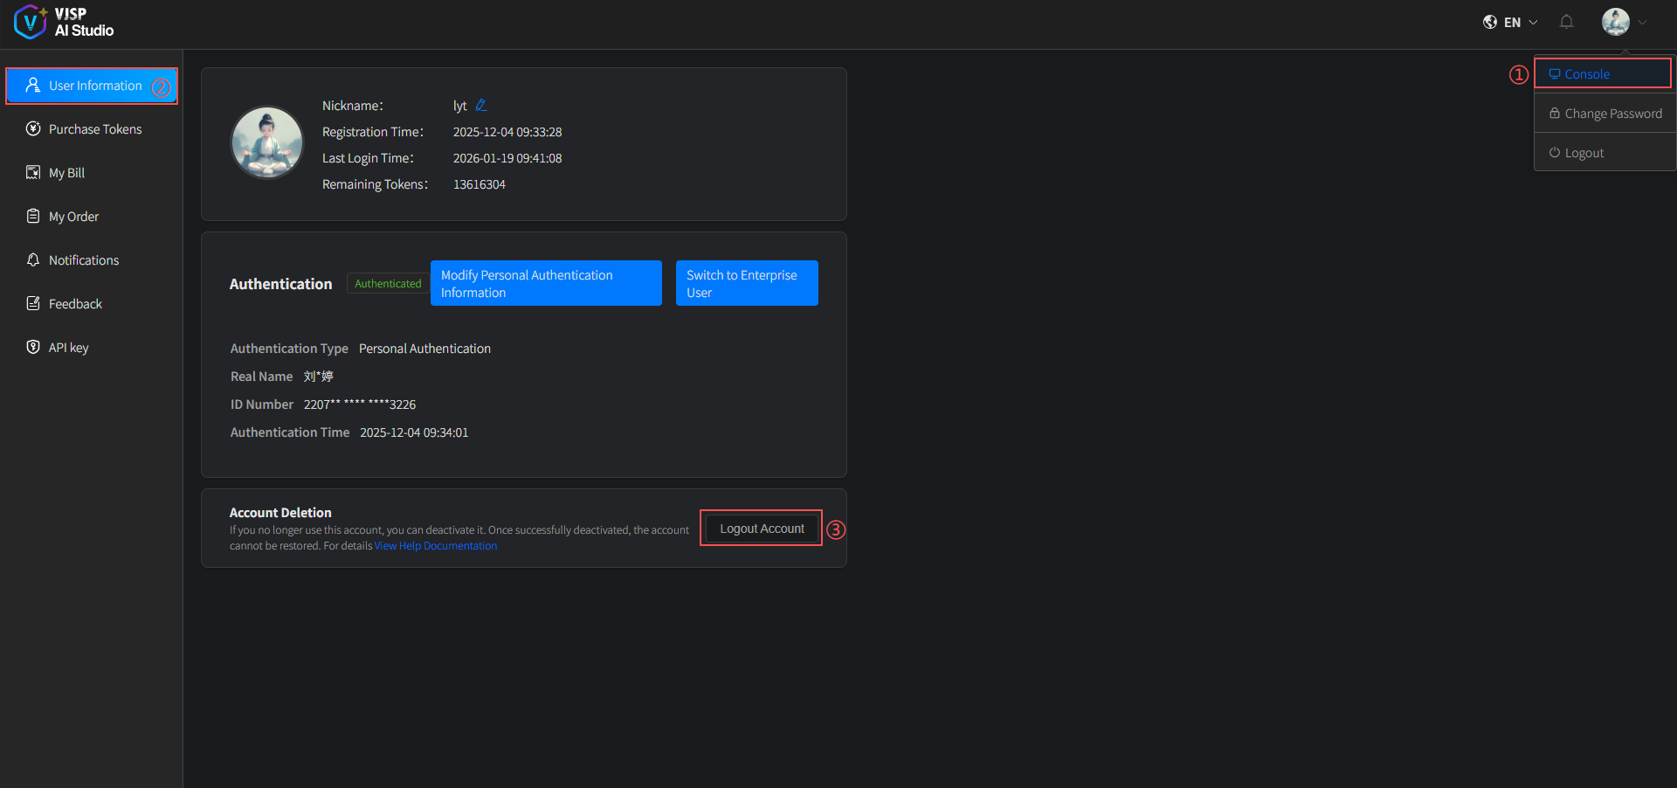Open the View Help Documentation link
The height and width of the screenshot is (788, 1677).
pos(435,545)
